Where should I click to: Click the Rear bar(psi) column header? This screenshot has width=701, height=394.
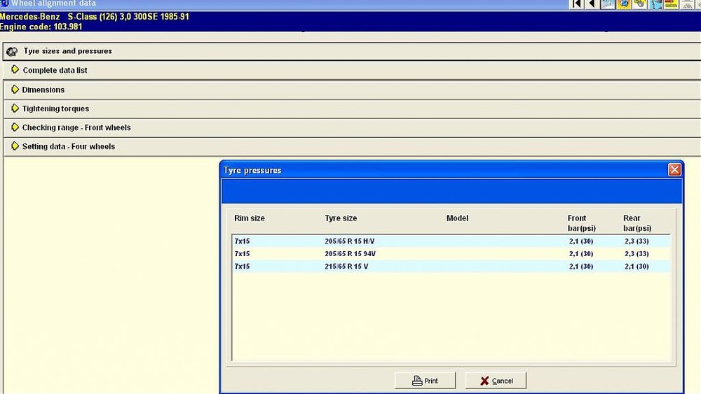point(637,223)
